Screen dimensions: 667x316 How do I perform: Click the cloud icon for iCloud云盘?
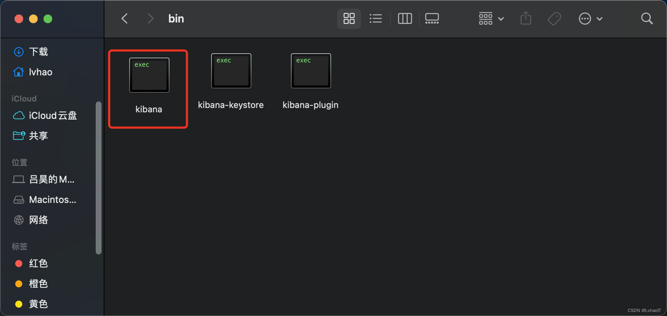click(19, 116)
